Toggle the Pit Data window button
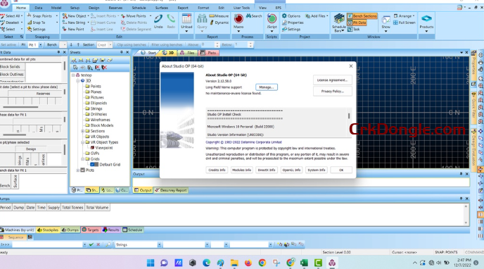Viewport: 484px width, 269px height. tap(357, 23)
